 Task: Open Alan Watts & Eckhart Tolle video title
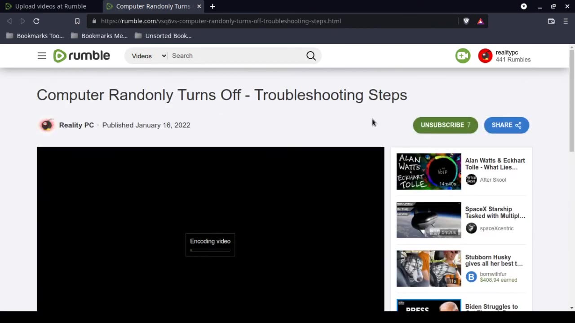tap(495, 164)
